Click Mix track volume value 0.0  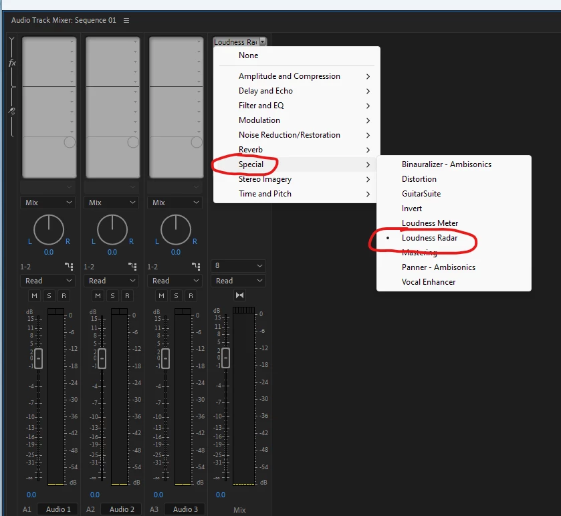click(x=221, y=495)
